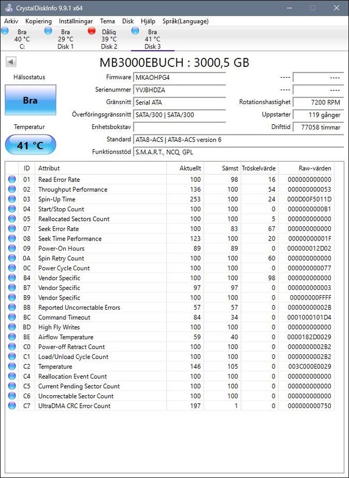Open the Kopiering menu
This screenshot has height=478, width=349.
[x=38, y=21]
